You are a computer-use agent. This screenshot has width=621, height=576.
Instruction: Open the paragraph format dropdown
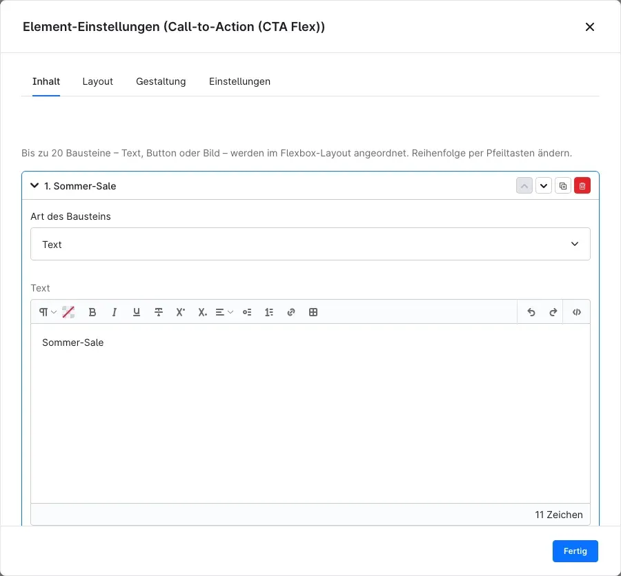[48, 312]
